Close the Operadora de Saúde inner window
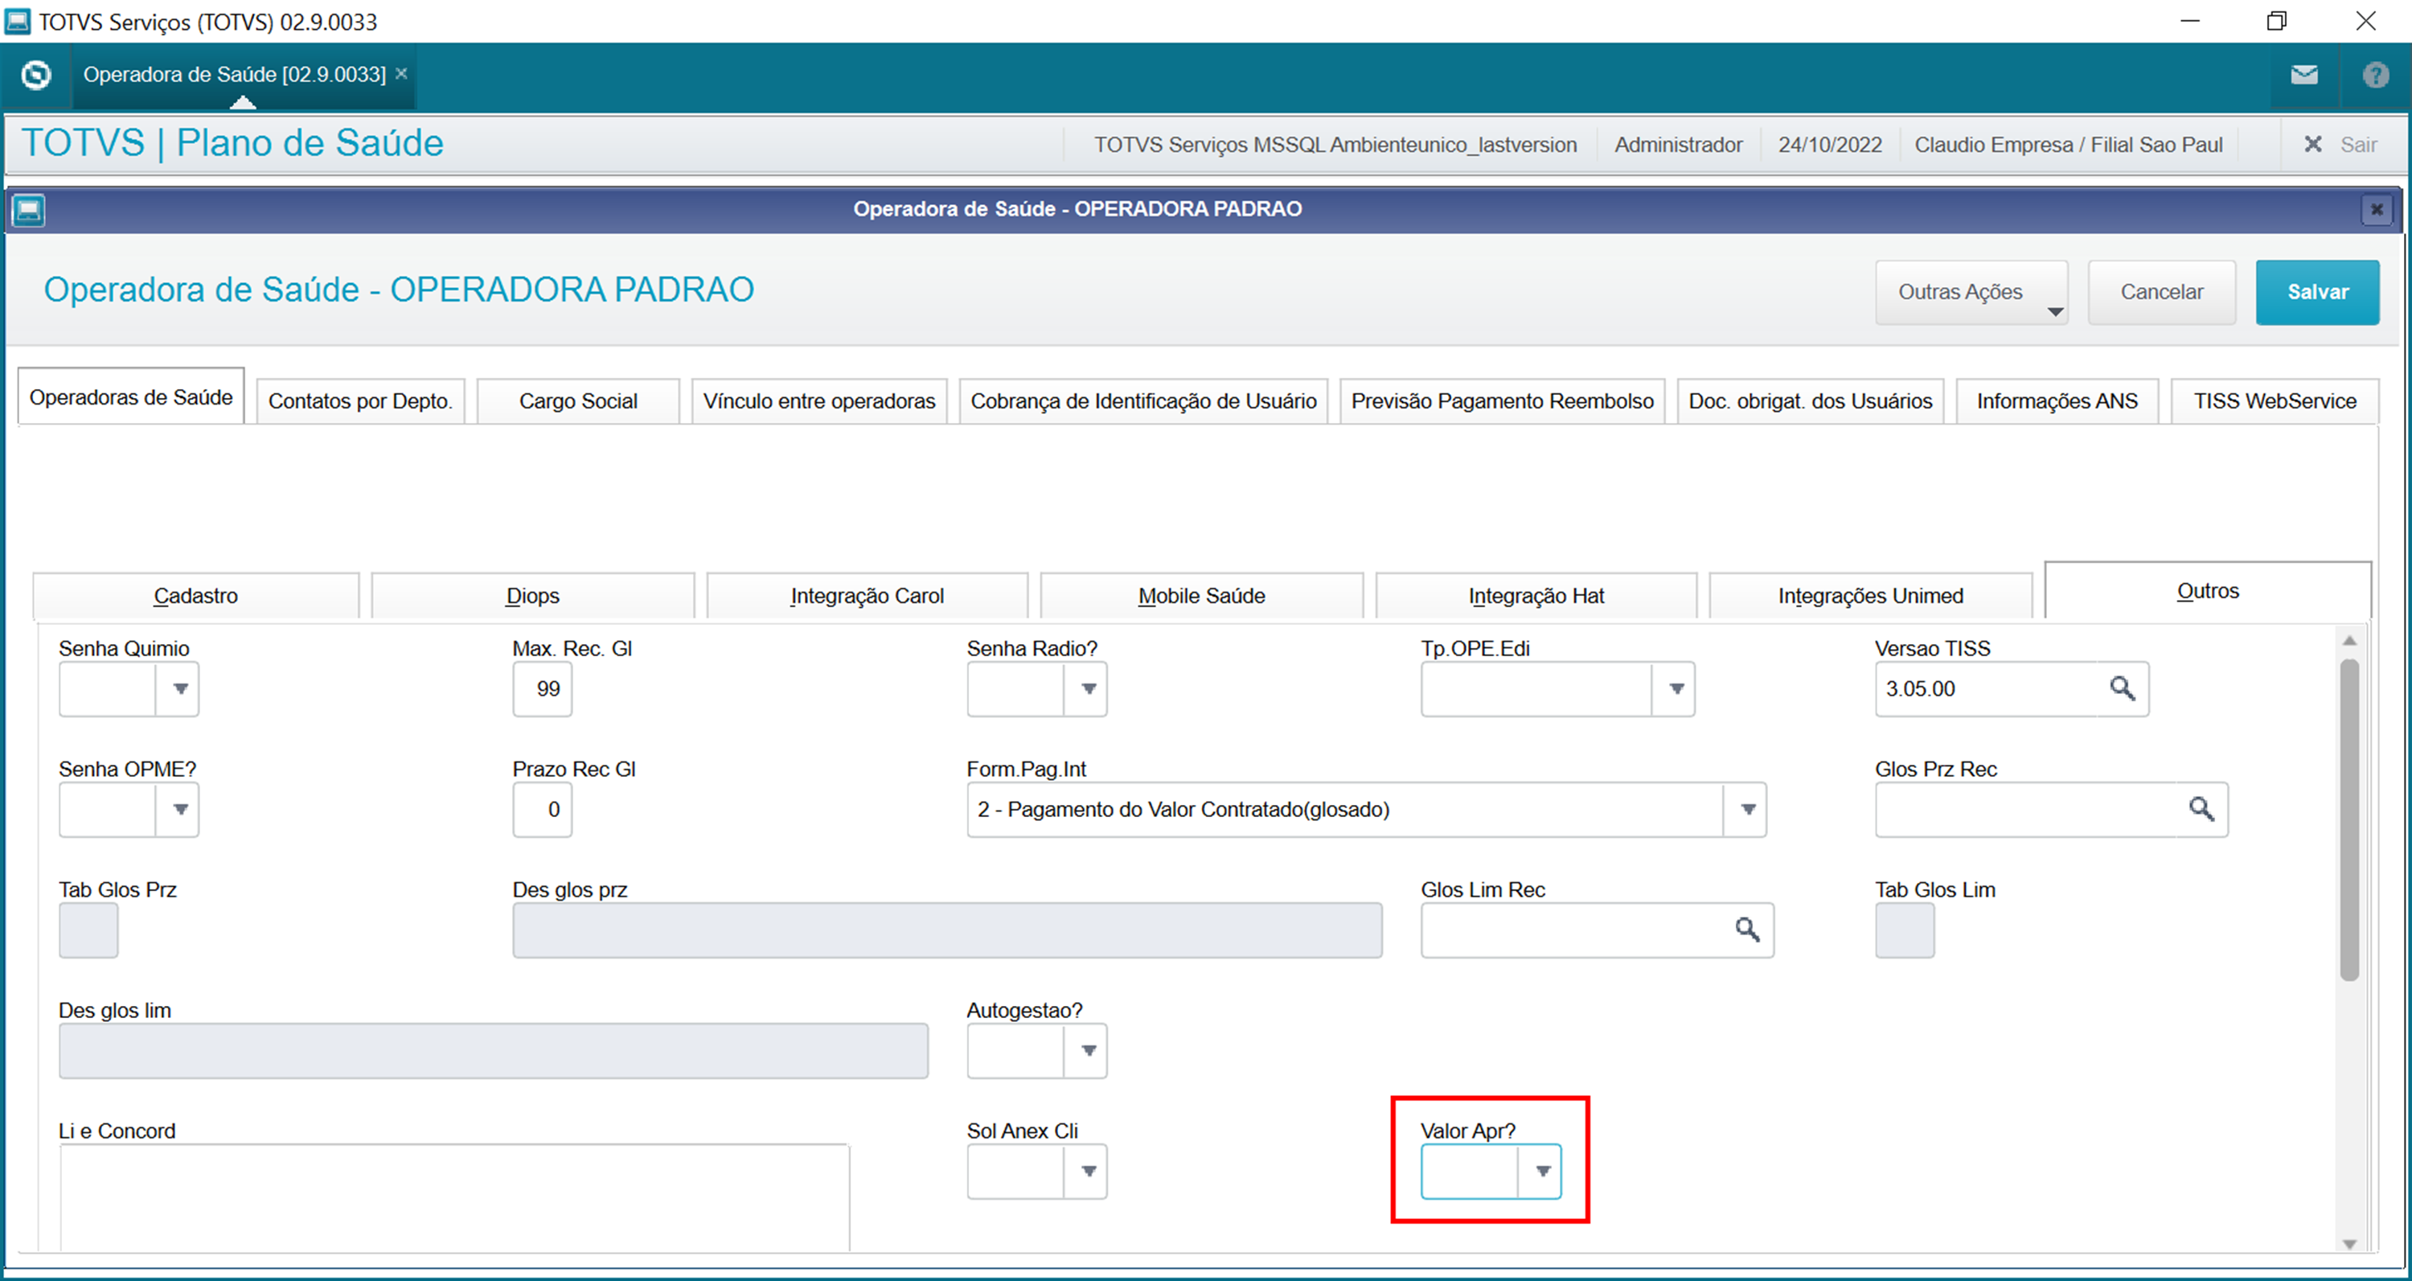The width and height of the screenshot is (2412, 1281). tap(2376, 210)
